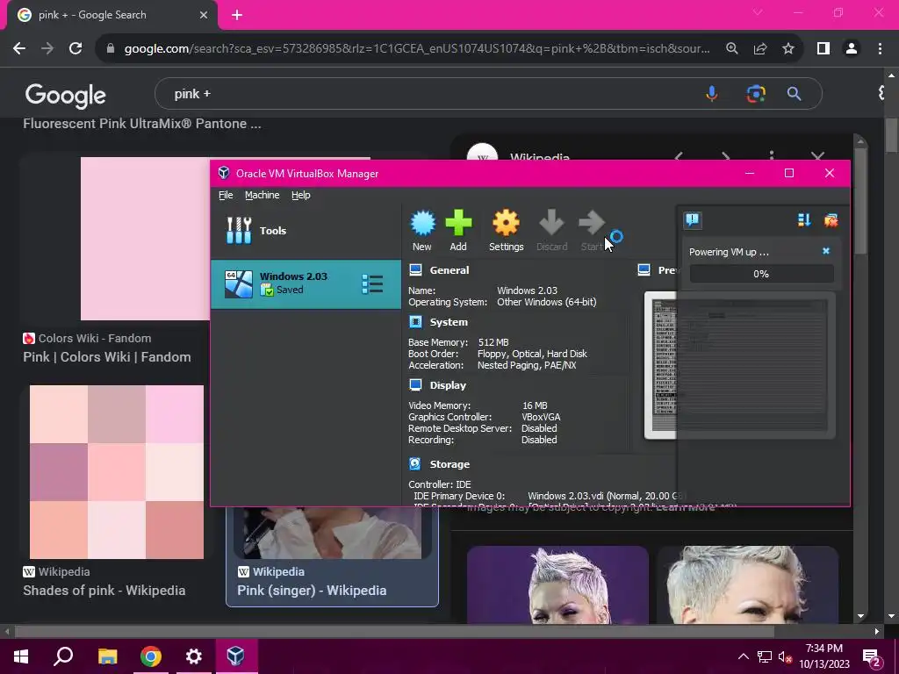Click the Google search magnifier button
Screen dimensions: 899x674
pos(794,93)
